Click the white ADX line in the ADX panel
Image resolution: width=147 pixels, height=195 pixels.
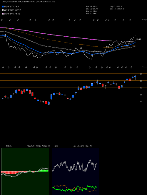point(74,166)
